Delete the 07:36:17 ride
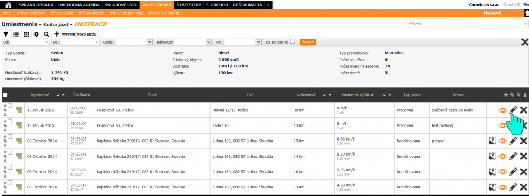This screenshot has width=529, height=196. [523, 187]
